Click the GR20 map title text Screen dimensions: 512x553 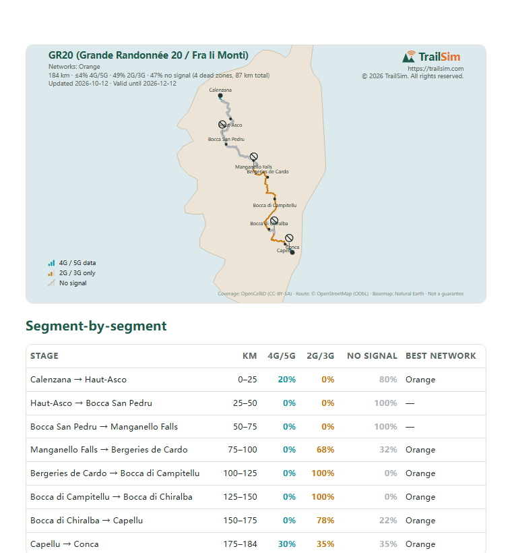(148, 55)
